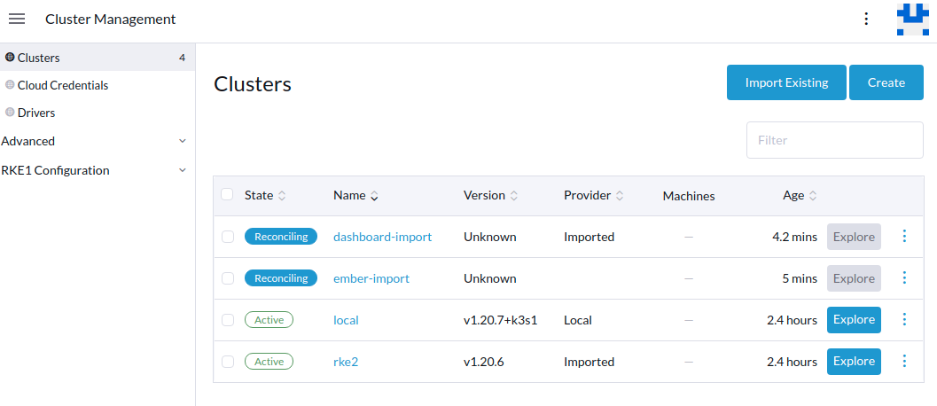Select the rke2 row checkbox
The width and height of the screenshot is (937, 406).
click(228, 362)
